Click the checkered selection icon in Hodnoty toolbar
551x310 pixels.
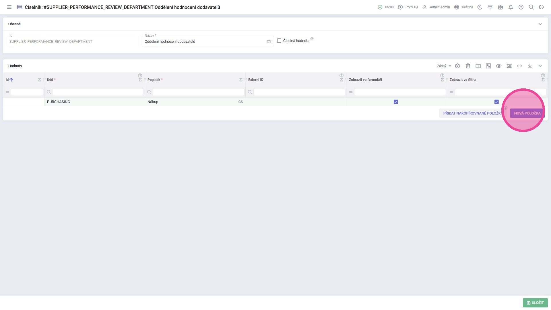click(488, 66)
